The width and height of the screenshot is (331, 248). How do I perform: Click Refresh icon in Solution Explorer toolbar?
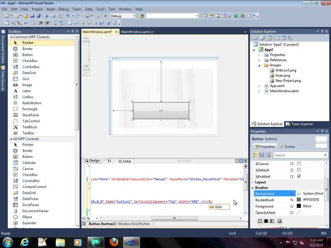click(x=269, y=38)
